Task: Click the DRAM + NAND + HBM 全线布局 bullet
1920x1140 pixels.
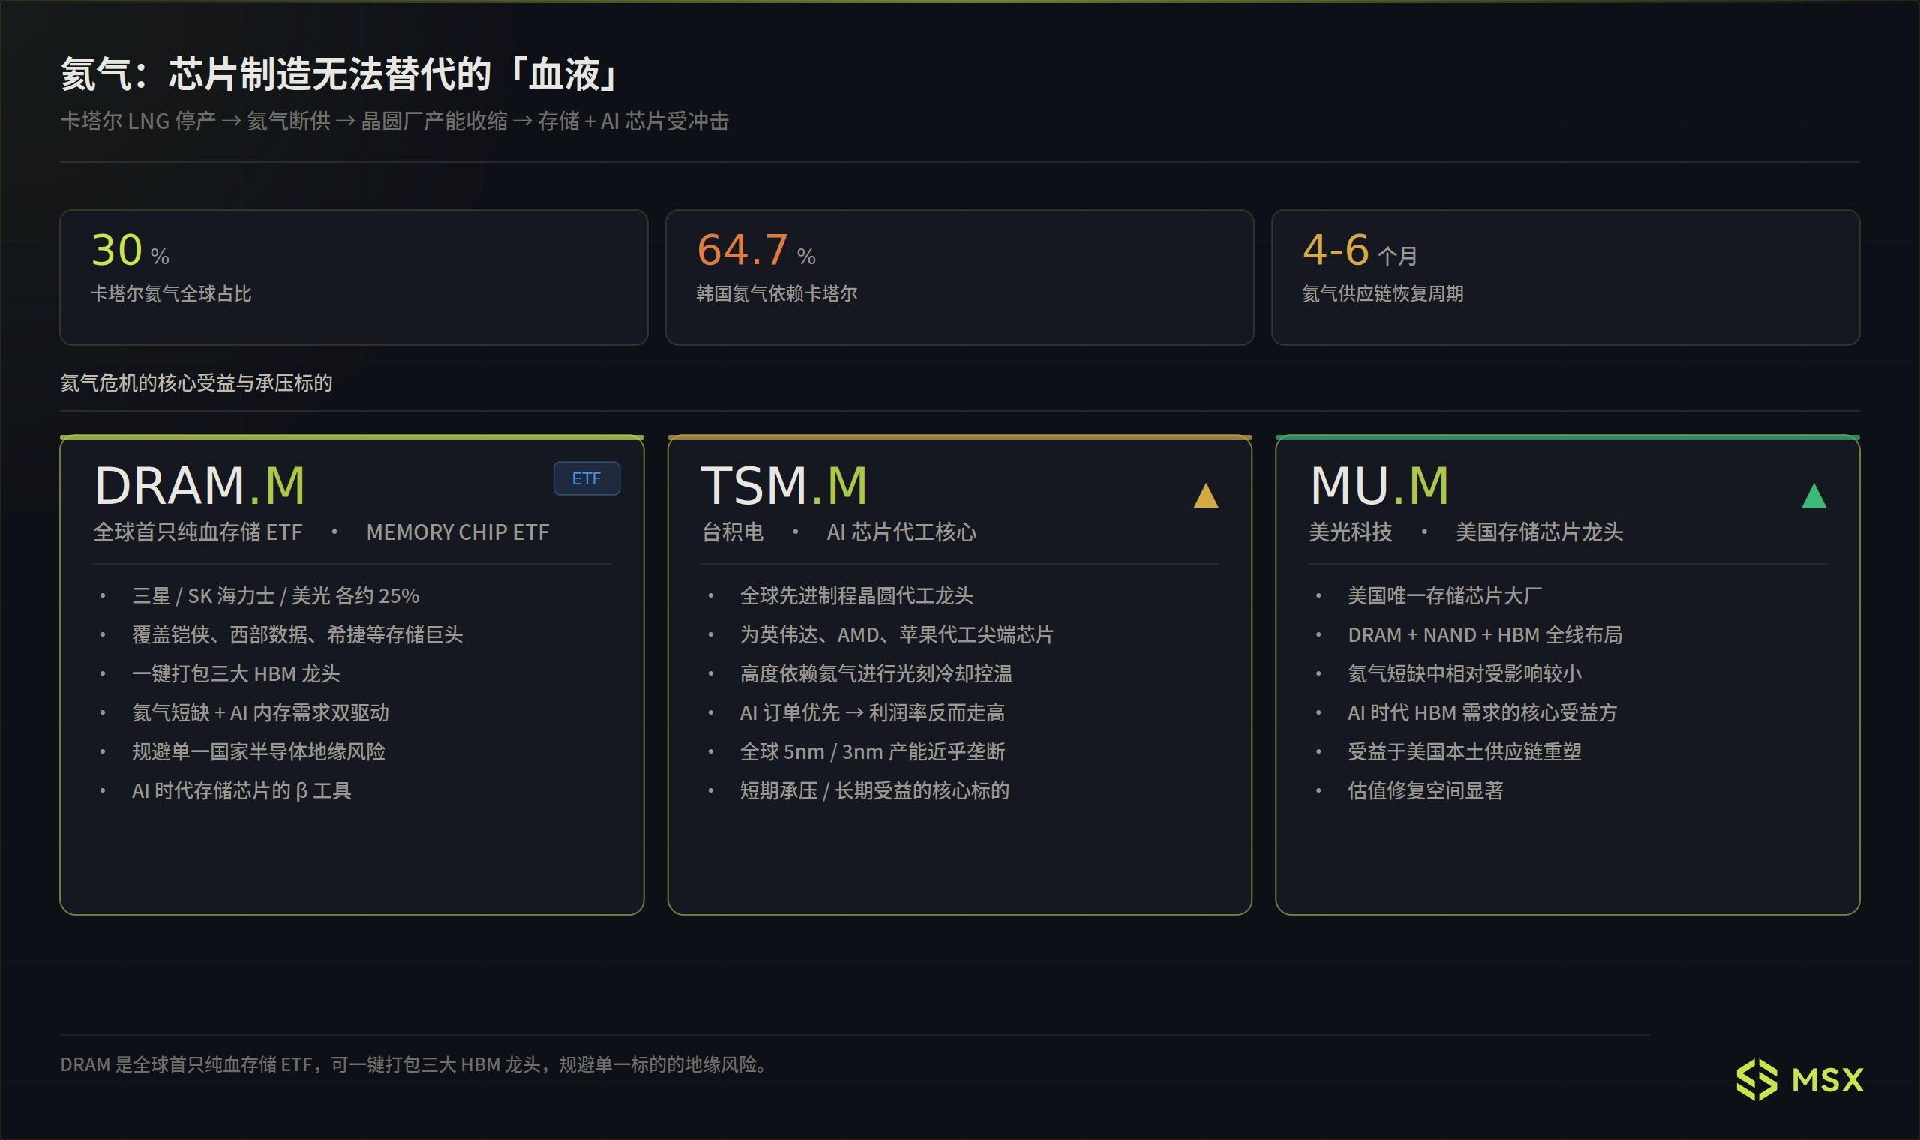Action: [x=1484, y=635]
